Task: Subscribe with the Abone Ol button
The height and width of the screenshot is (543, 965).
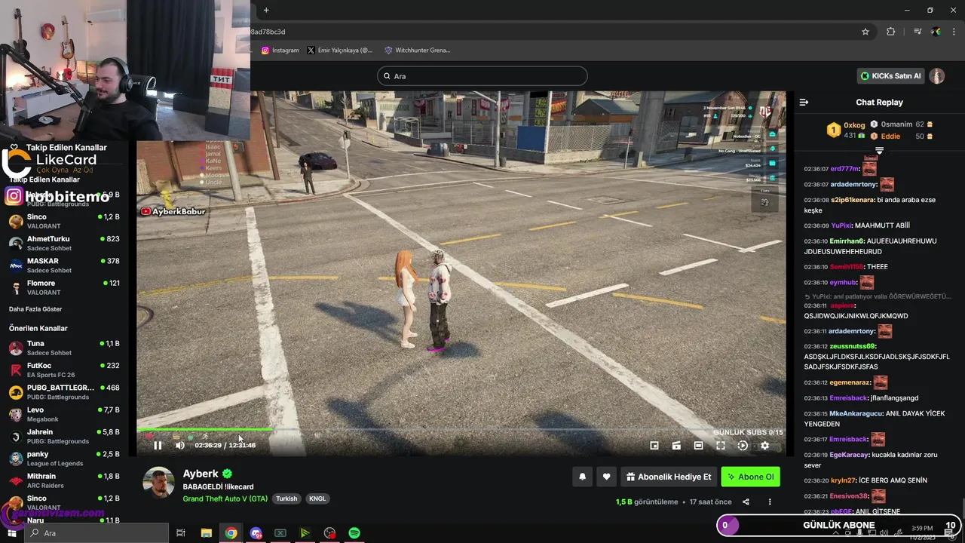Action: 750,477
